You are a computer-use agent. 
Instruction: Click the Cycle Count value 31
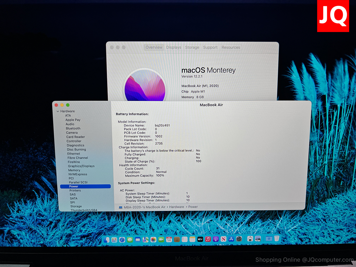coord(158,169)
